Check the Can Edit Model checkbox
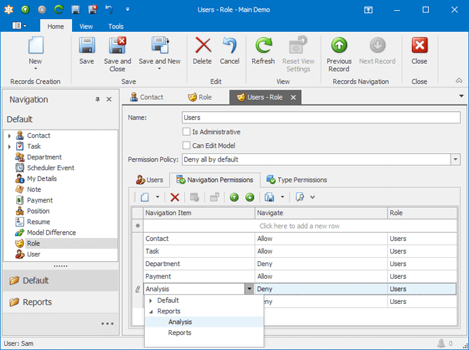Image resolution: width=469 pixels, height=350 pixels. coord(187,146)
